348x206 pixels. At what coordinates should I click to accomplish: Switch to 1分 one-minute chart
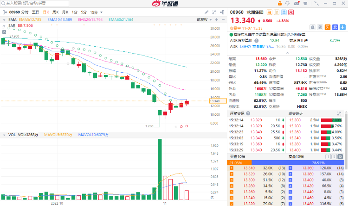click(x=74, y=12)
